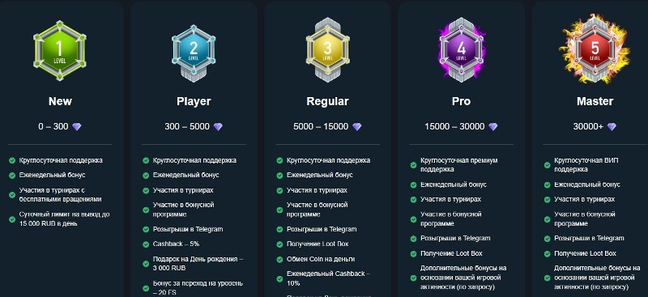
Task: Select the flaming red Level 5 badge
Action: pyautogui.click(x=595, y=49)
